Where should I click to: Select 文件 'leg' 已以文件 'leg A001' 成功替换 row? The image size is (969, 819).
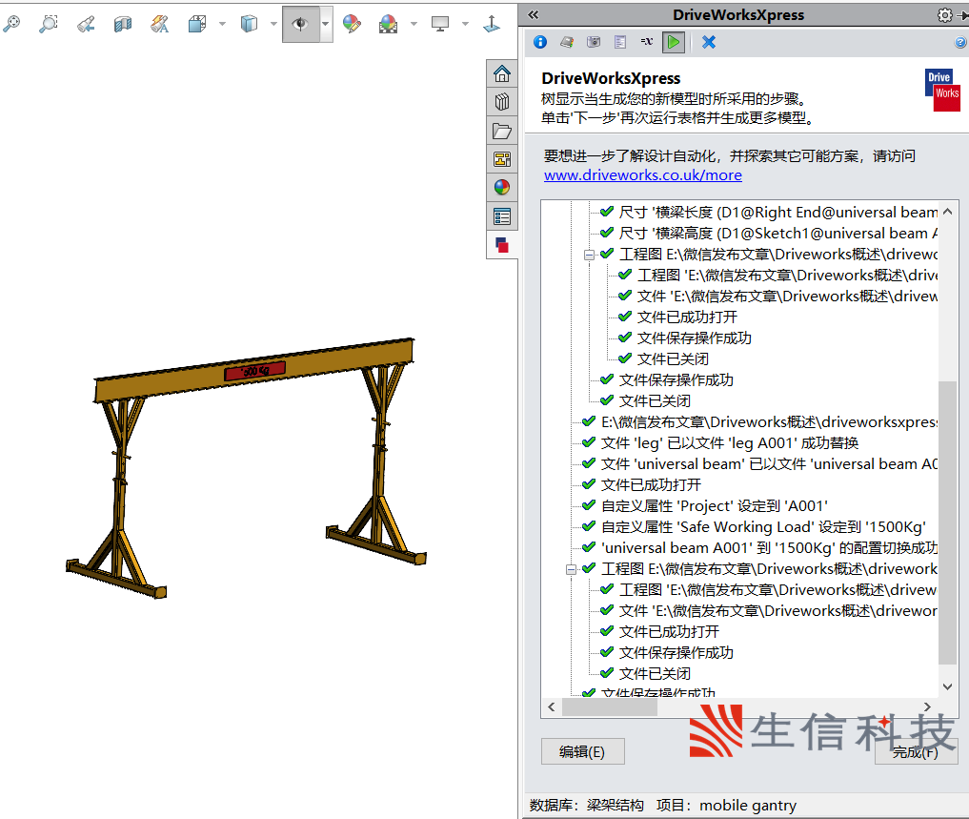point(720,443)
